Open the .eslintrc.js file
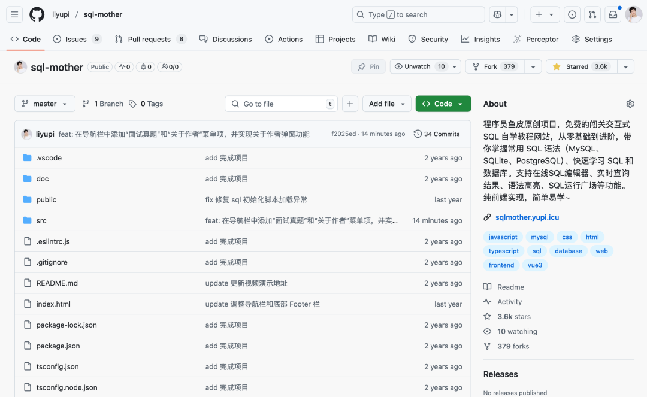The height and width of the screenshot is (397, 647). pos(53,241)
